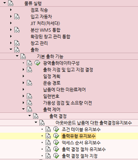The width and height of the screenshot is (138, 160).
Task: Collapse the 물류 실행 node
Action: pos(5,3)
